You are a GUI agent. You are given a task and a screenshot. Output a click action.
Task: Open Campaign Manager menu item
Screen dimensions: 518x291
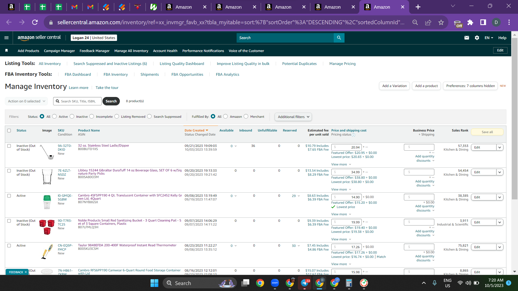[x=59, y=51]
